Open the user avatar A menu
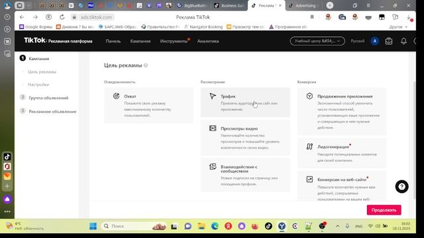The width and height of the screenshot is (424, 238). (x=374, y=41)
